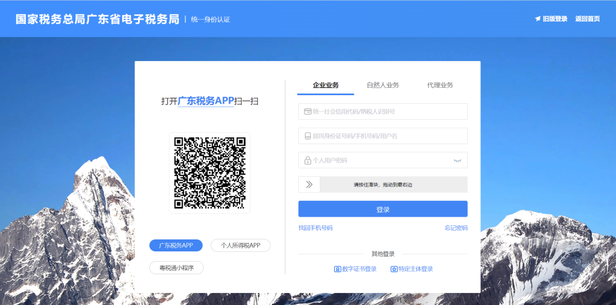Focus the 统一社会信用代码/纳税人识别号 field

coord(383,112)
